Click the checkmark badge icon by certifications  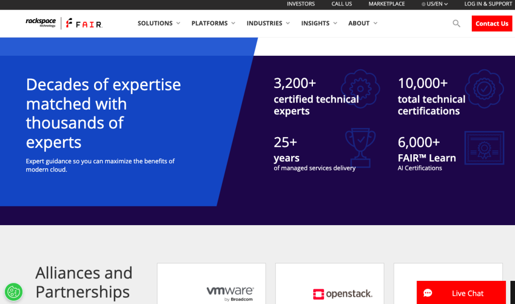(484, 88)
